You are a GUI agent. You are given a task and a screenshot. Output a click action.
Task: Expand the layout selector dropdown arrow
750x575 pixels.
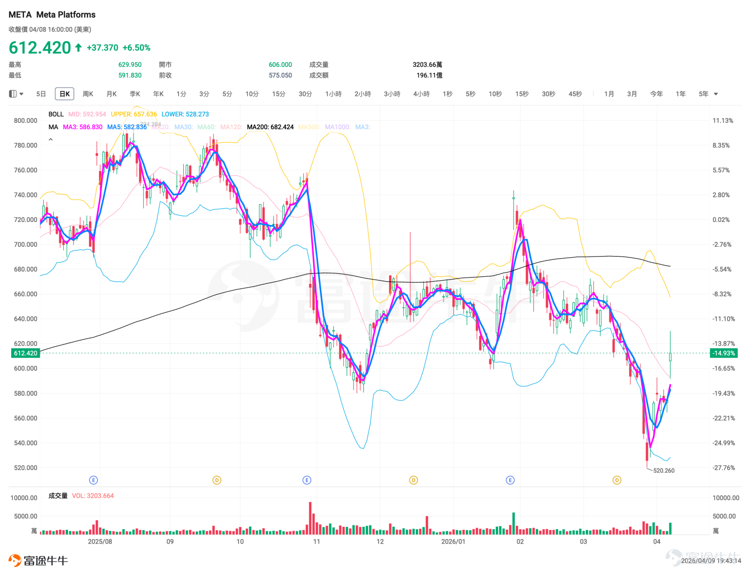pos(22,94)
